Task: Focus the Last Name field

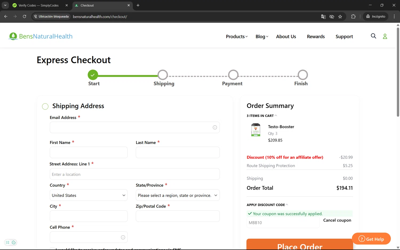Action: 178,152
